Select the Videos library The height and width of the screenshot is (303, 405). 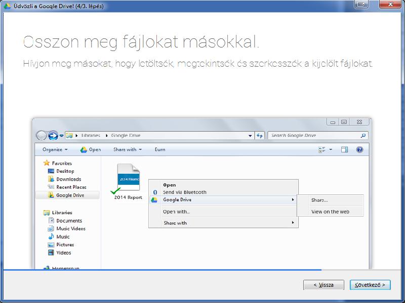pyautogui.click(x=64, y=253)
